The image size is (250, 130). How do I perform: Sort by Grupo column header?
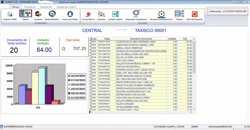tap(94, 39)
